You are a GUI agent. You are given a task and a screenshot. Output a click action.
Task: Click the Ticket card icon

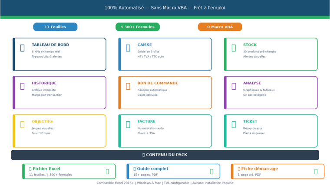[234, 125]
